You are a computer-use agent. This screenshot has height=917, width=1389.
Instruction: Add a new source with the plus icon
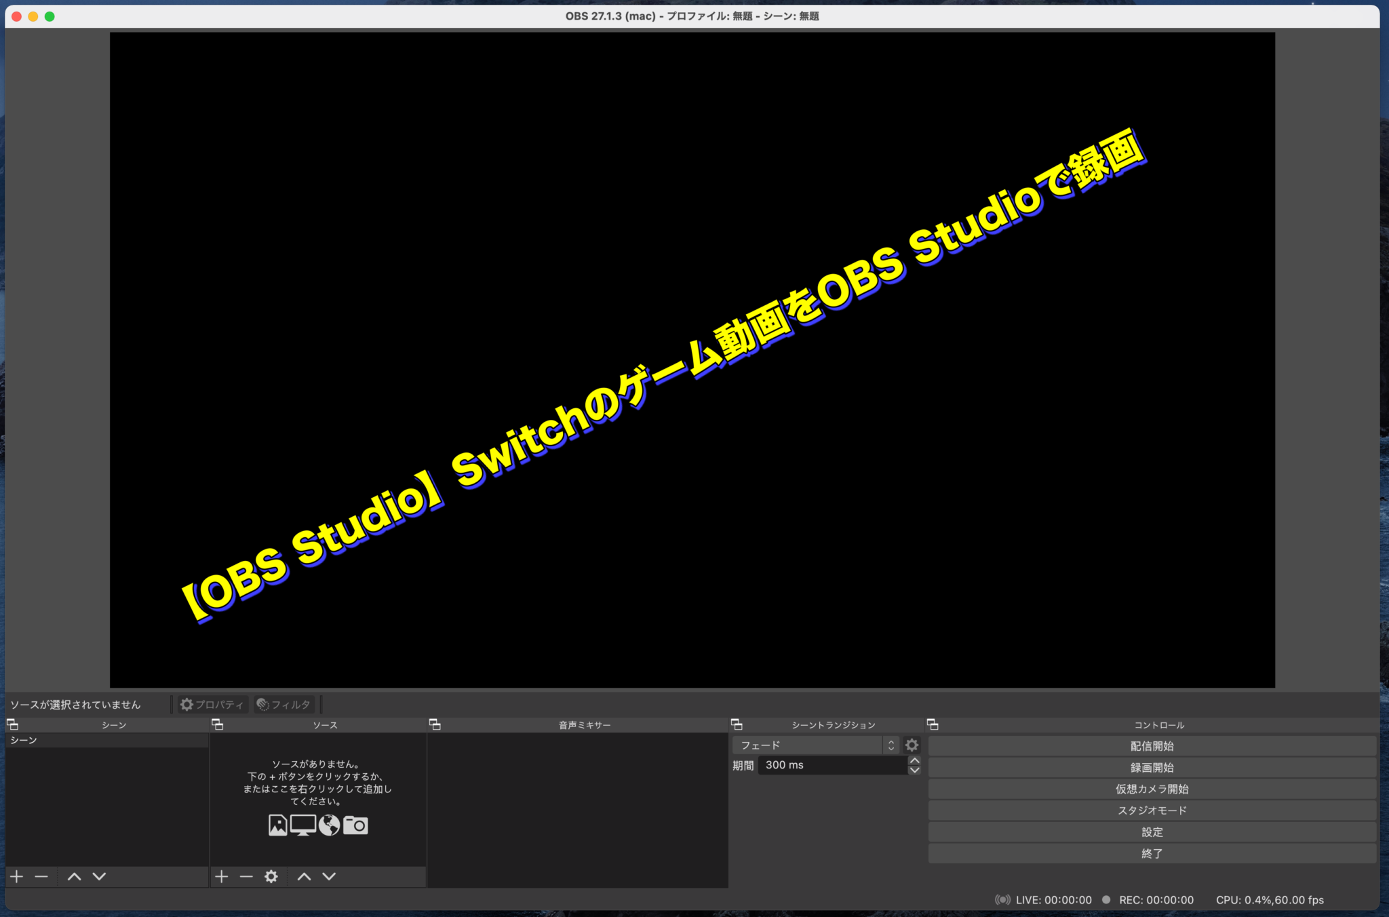(221, 876)
